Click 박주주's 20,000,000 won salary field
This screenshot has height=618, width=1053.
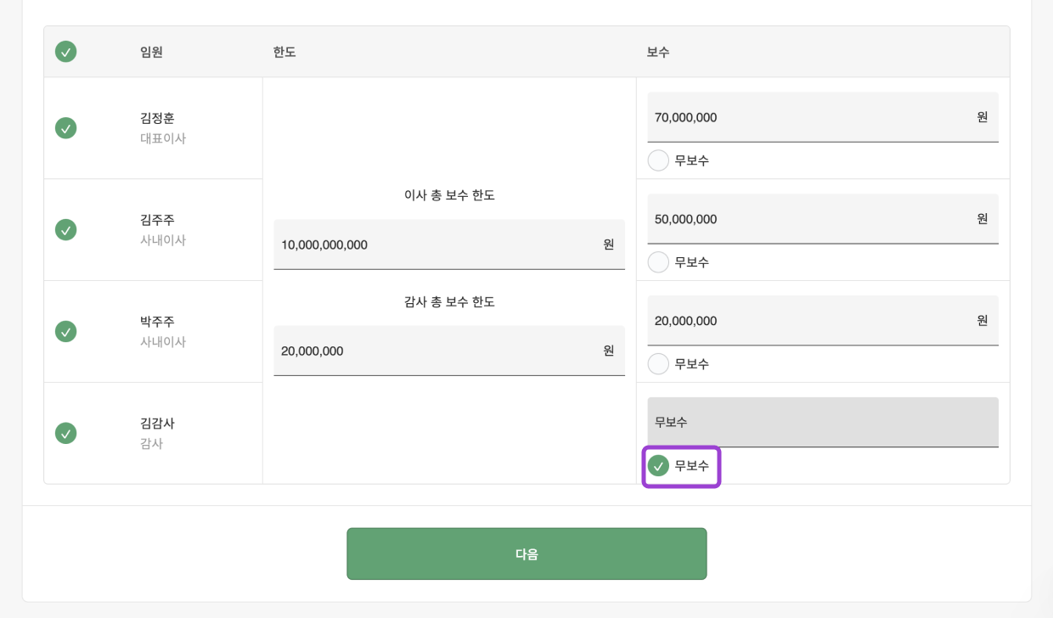[x=822, y=320]
